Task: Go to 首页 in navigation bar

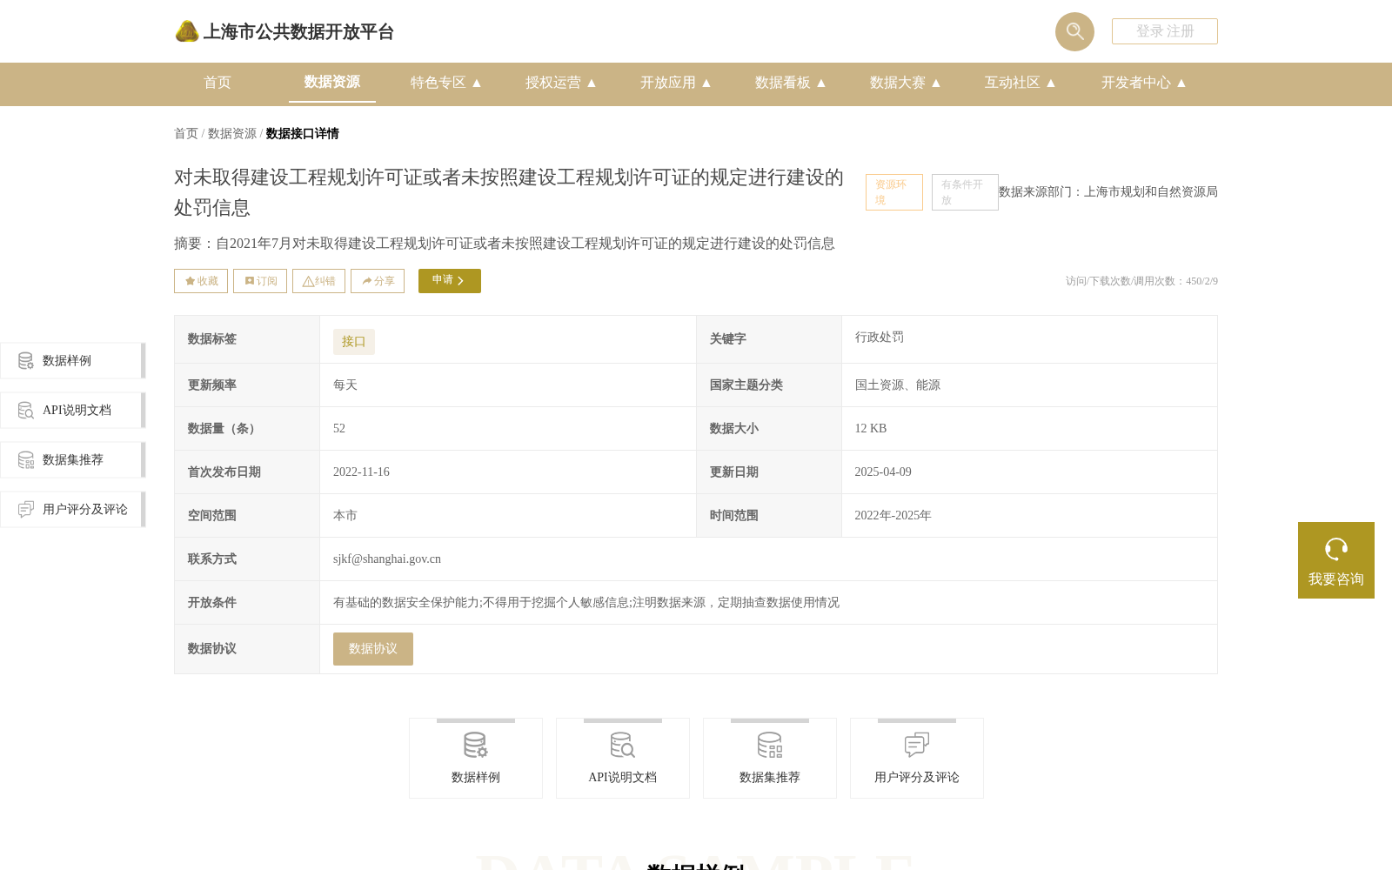Action: pyautogui.click(x=217, y=83)
